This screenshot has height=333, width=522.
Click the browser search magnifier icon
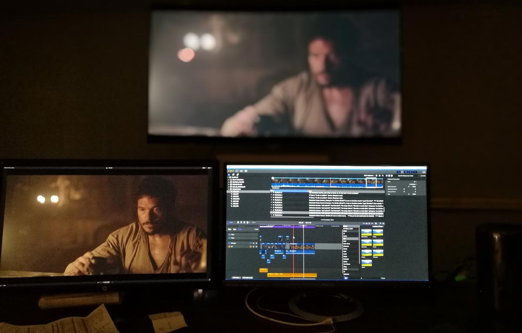point(383,175)
